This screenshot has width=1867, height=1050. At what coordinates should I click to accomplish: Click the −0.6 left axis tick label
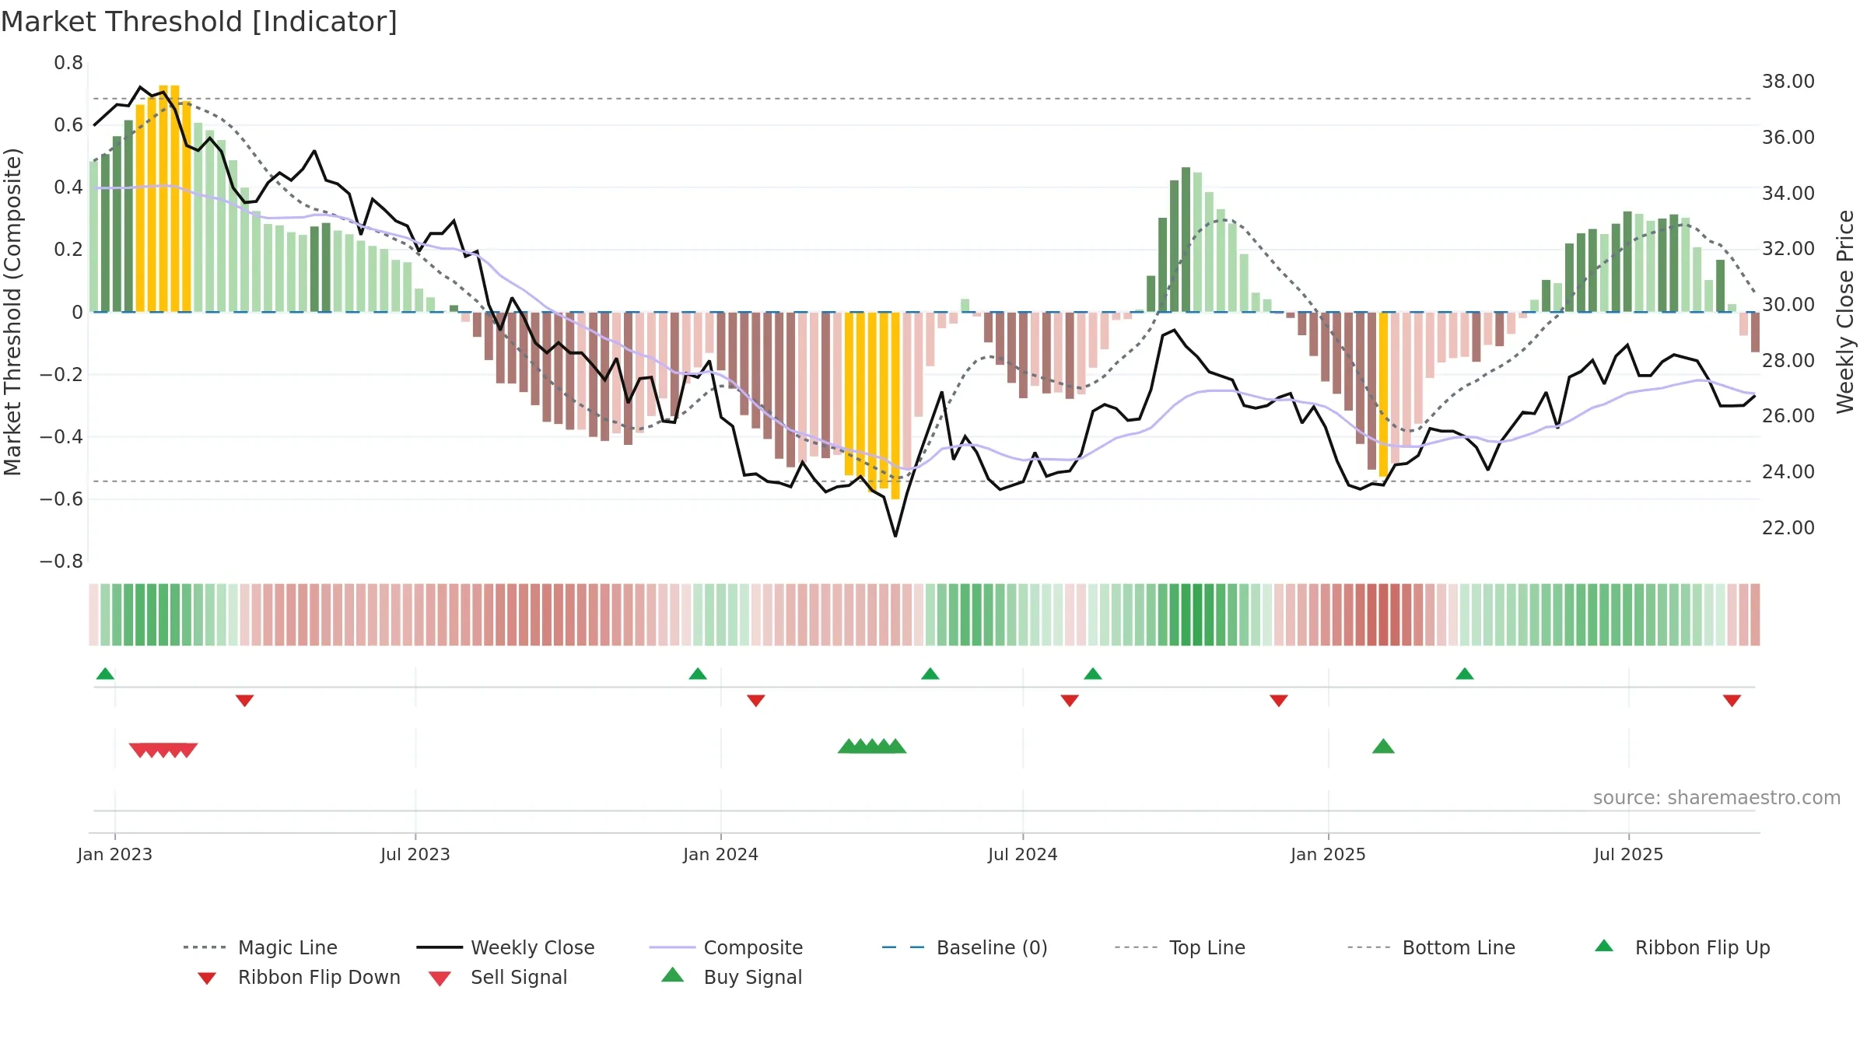pos(61,499)
